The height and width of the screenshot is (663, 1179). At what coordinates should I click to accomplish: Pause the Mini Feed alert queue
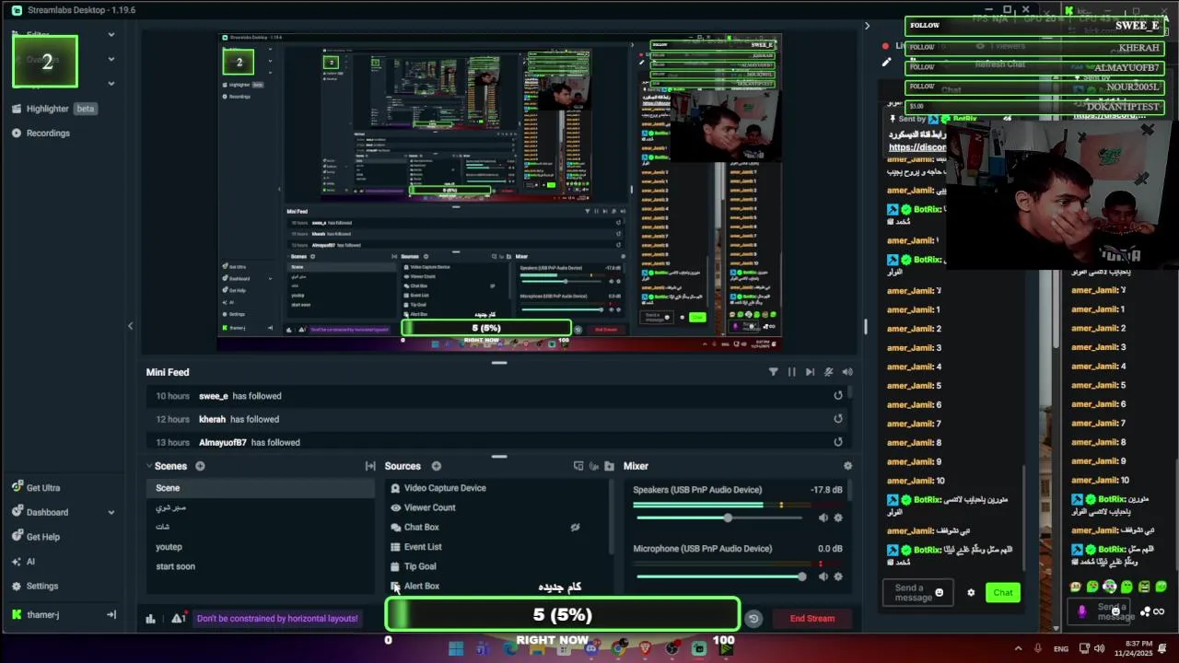click(x=791, y=372)
